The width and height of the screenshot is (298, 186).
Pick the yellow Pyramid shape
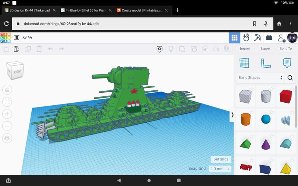pyautogui.click(x=286, y=168)
